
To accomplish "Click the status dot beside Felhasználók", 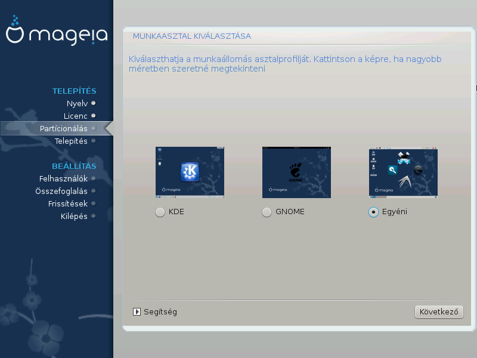I will point(94,178).
